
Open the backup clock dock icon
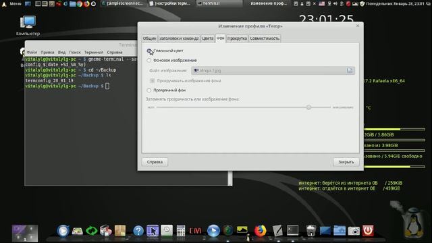click(x=167, y=231)
